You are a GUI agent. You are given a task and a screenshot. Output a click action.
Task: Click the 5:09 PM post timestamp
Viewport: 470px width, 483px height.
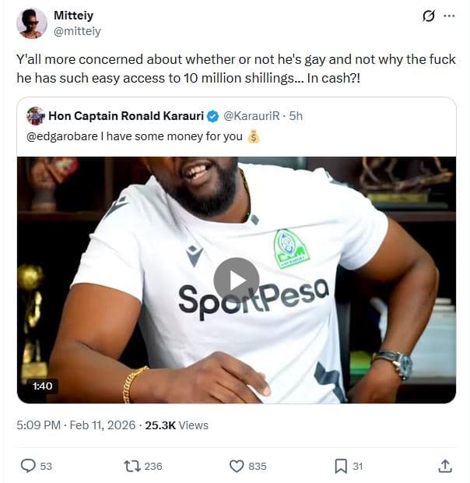pos(40,425)
